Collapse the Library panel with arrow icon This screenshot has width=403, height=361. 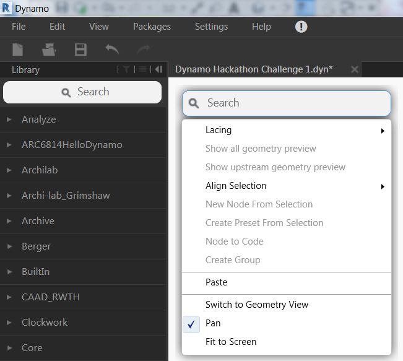[158, 69]
